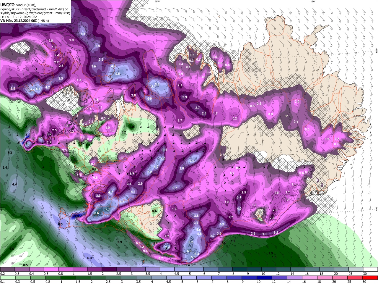Click the dark green swatch labeled 1 on rain scale

point(68,277)
